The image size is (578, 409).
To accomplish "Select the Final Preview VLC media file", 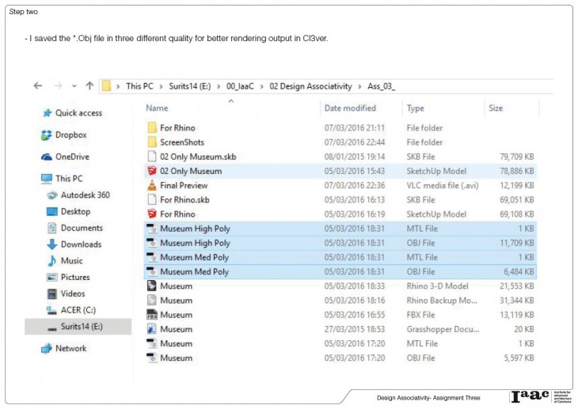I will [x=184, y=185].
